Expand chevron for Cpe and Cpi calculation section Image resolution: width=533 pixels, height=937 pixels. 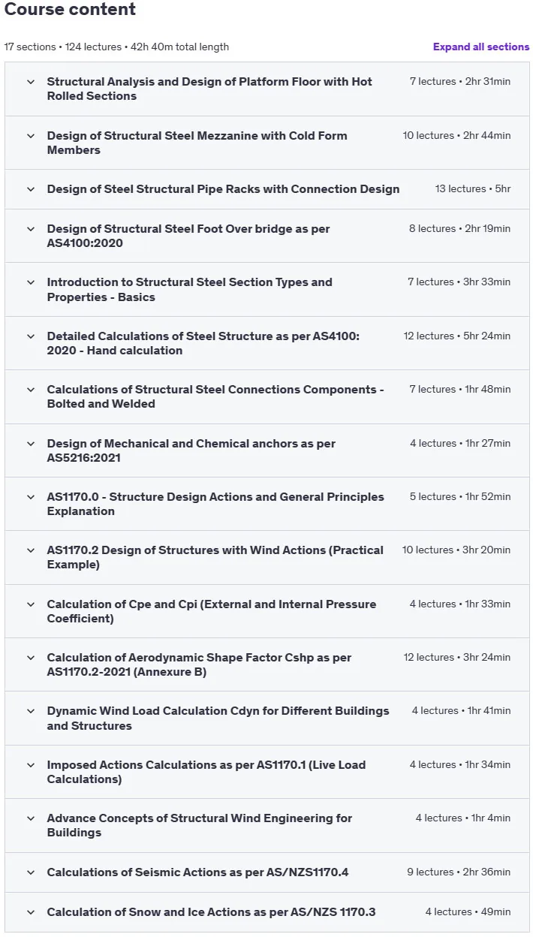(31, 604)
